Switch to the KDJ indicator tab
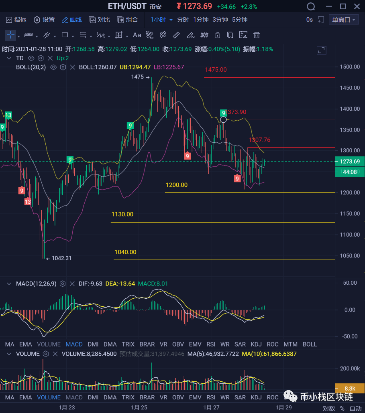 256,344
